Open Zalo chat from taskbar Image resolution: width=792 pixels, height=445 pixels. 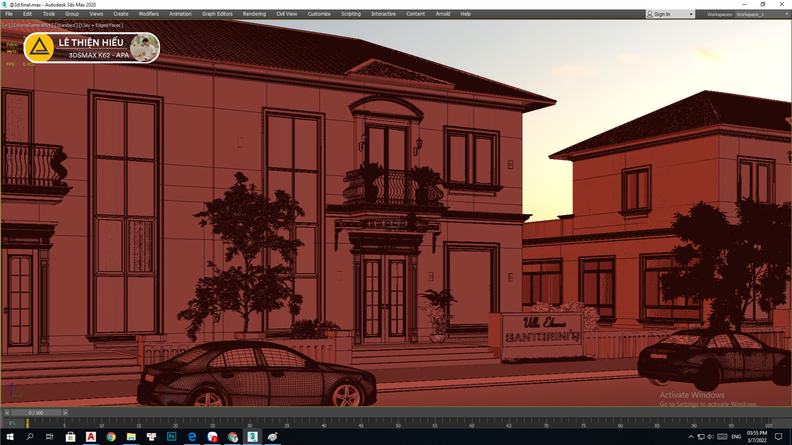point(212,436)
